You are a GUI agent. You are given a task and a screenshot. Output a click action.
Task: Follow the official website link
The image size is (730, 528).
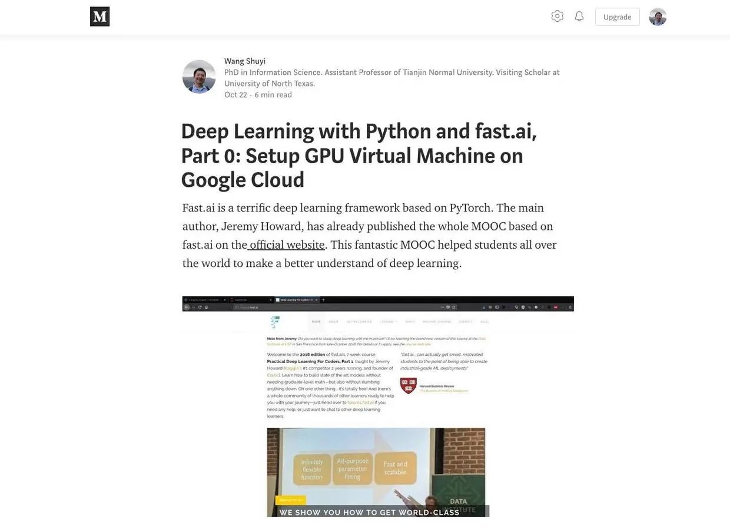tap(287, 245)
